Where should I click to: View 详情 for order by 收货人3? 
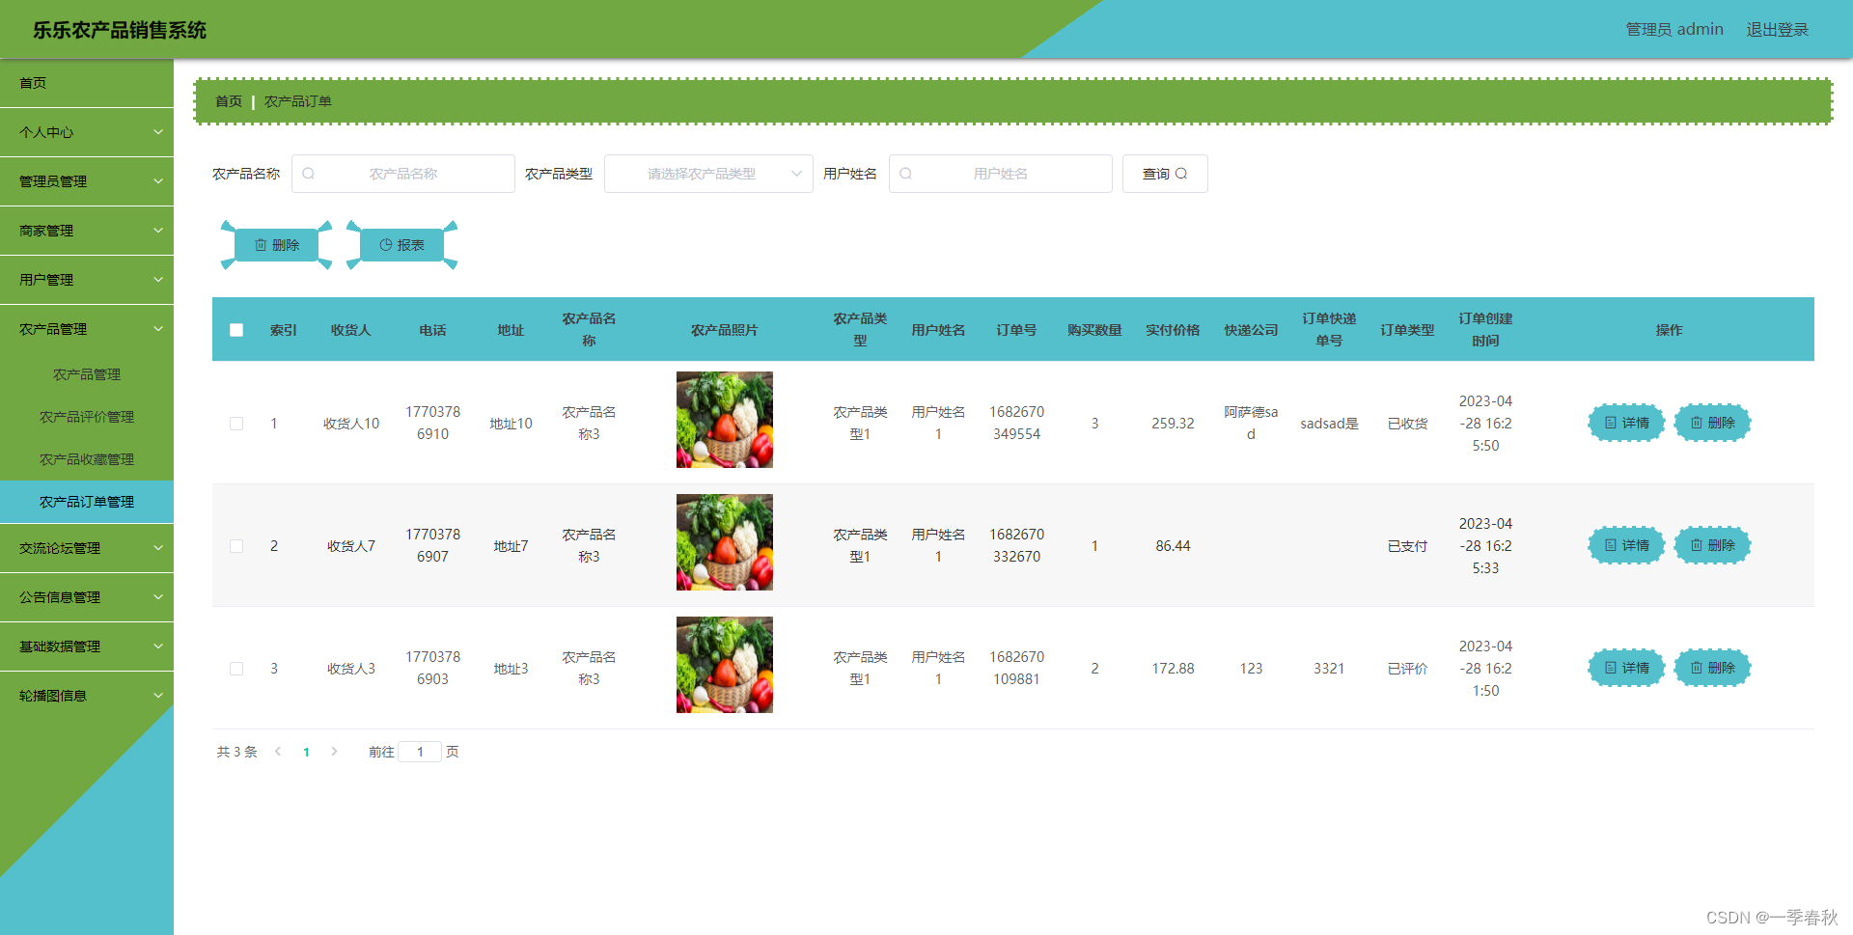coord(1627,668)
